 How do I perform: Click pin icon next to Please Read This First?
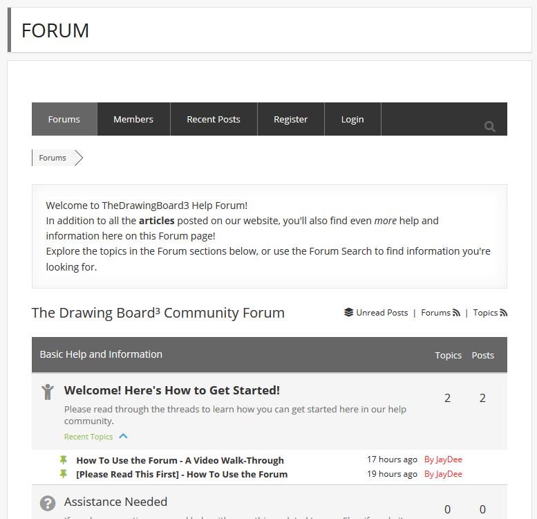click(64, 474)
